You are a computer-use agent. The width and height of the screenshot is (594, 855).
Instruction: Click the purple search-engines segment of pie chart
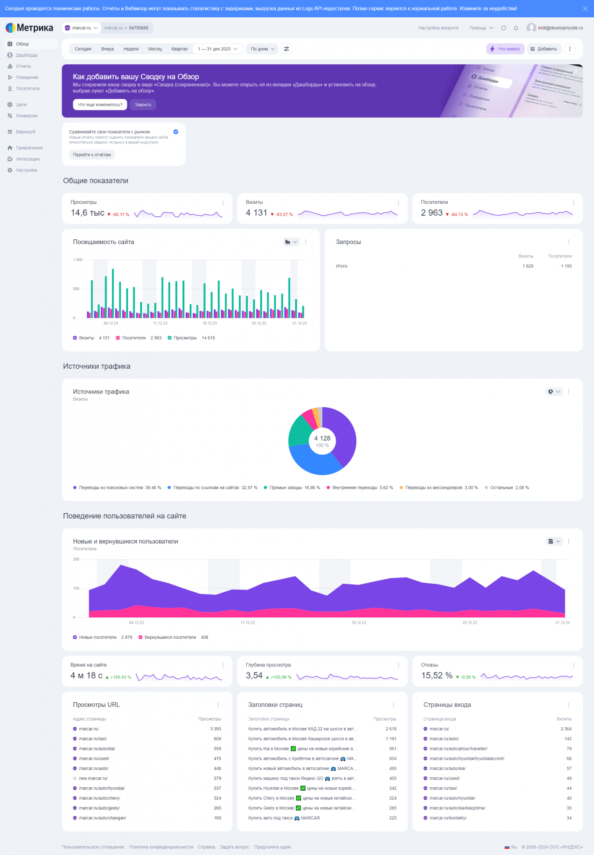pyautogui.click(x=342, y=434)
